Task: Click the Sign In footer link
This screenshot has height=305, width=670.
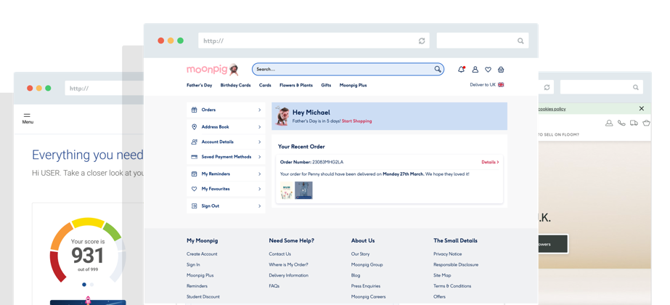Action: [x=193, y=265]
